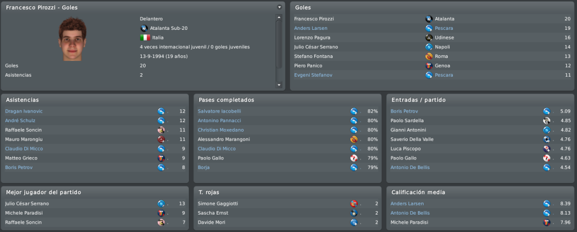Viewport: 577px width, 232px height.
Task: Select Antonio De Bellis in Calificación media
Action: [410, 213]
